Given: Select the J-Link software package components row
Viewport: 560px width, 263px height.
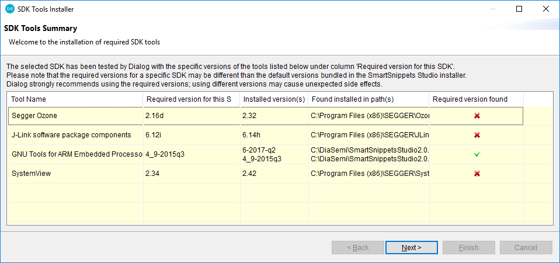Looking at the screenshot, I should click(266, 135).
